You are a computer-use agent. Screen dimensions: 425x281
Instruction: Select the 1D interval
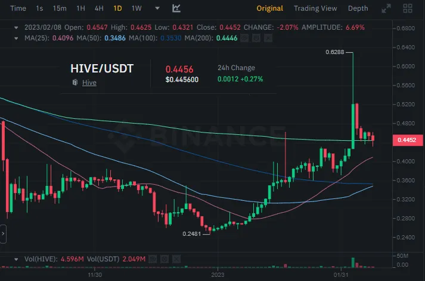(117, 8)
